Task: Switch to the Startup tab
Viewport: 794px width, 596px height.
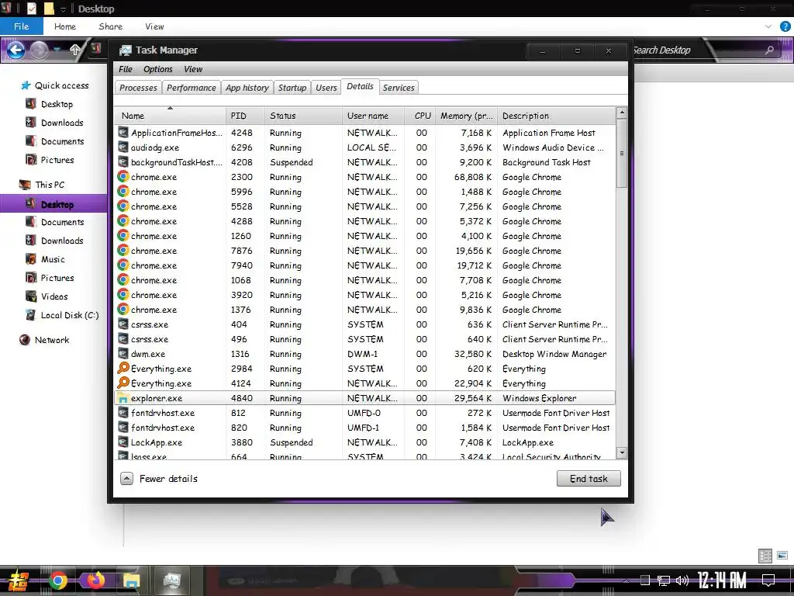Action: click(x=292, y=88)
